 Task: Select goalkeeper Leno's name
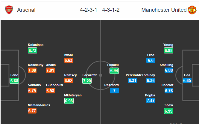(14, 75)
